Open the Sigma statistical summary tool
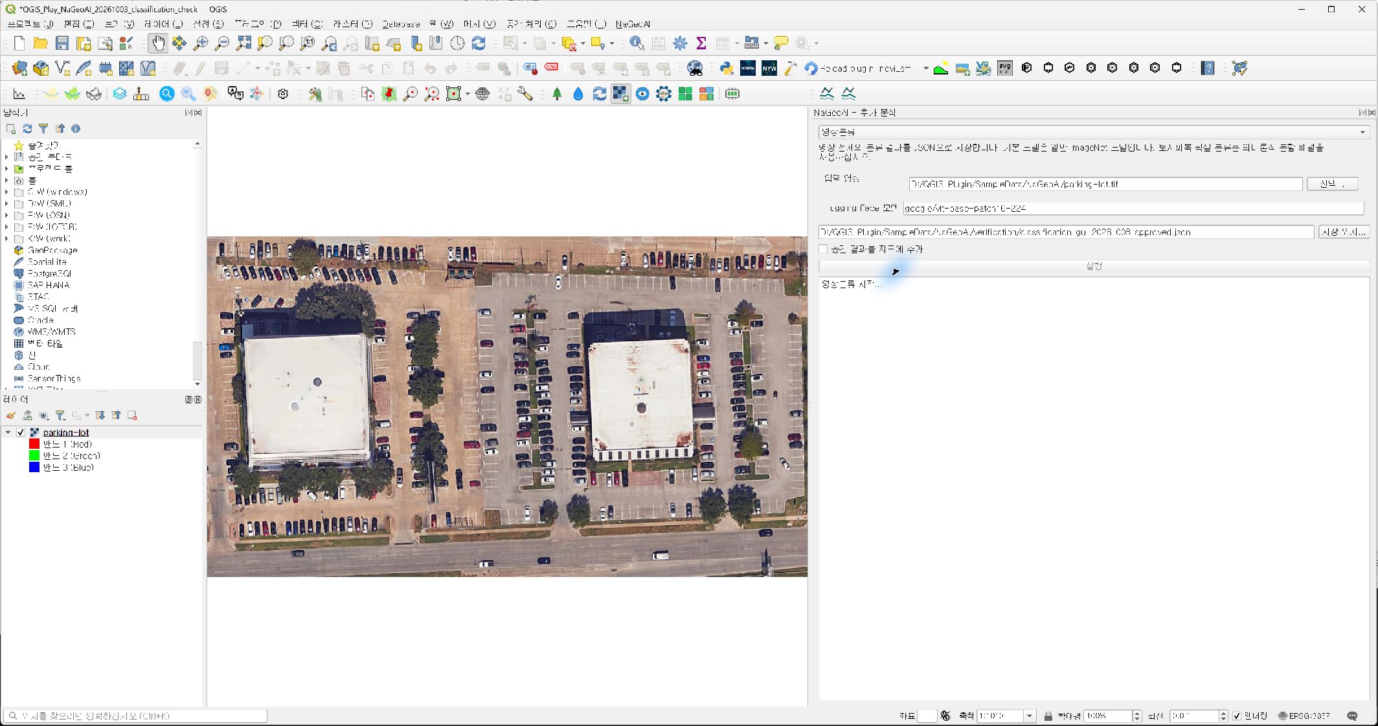 [701, 43]
